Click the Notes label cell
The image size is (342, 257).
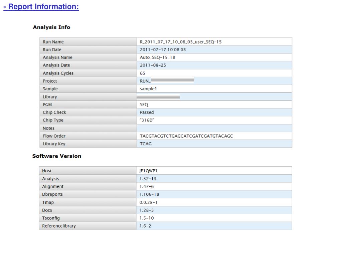88,128
